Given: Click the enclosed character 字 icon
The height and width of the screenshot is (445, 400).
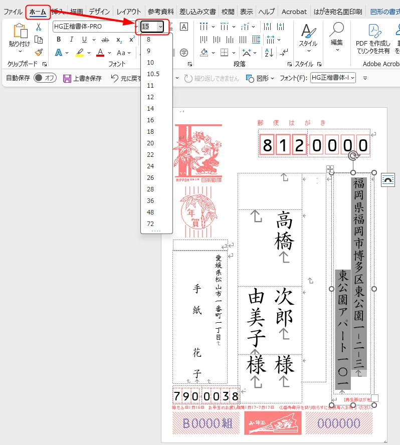Looking at the screenshot, I should point(184,53).
